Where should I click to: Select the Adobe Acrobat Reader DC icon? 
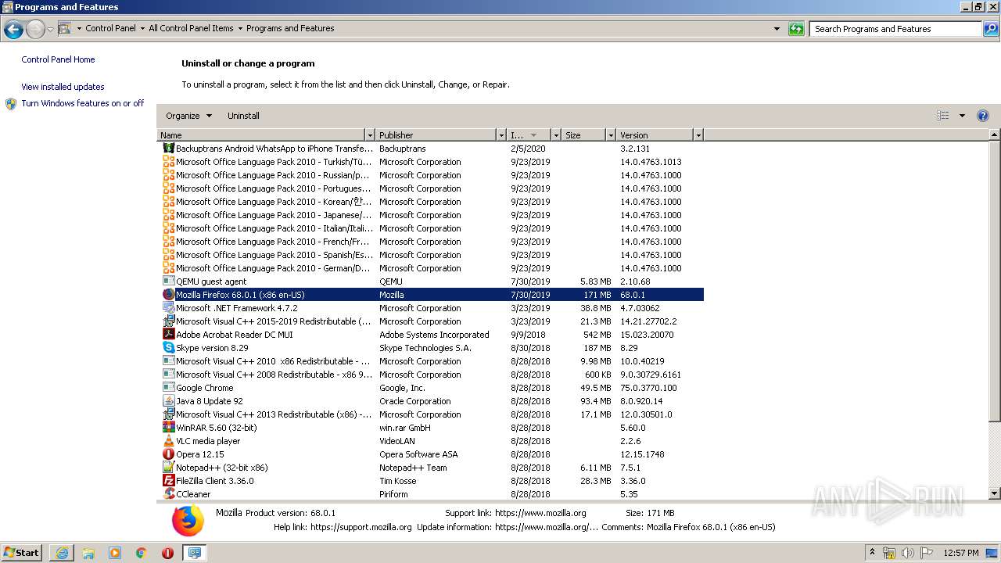coord(168,335)
